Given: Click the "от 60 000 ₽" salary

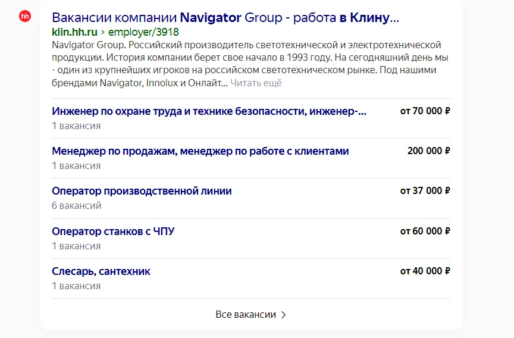Looking at the screenshot, I should [x=425, y=231].
